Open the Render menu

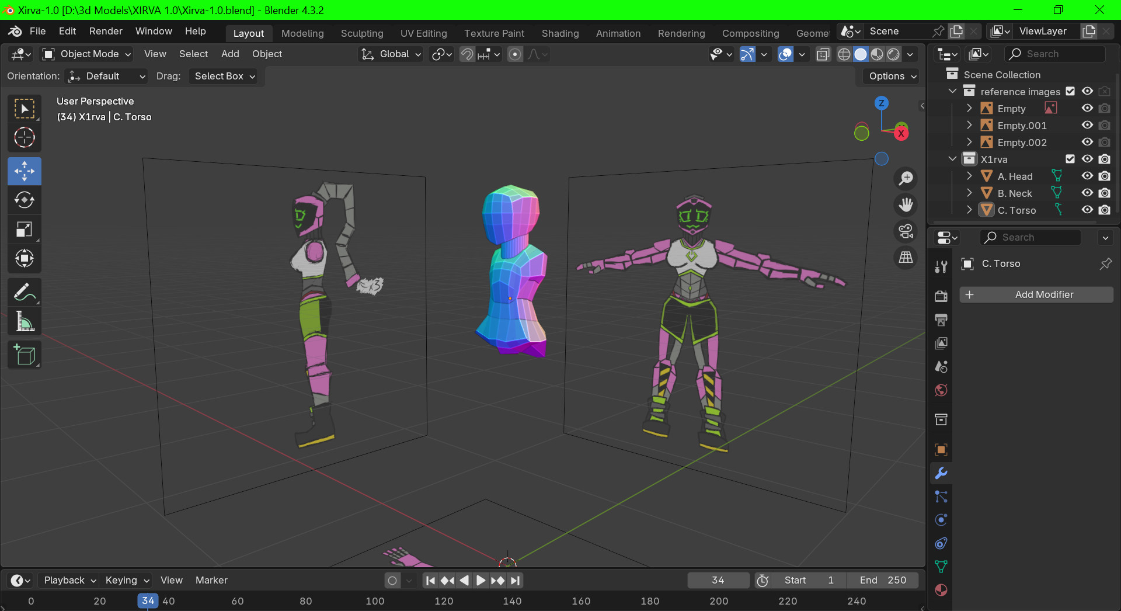tap(106, 32)
